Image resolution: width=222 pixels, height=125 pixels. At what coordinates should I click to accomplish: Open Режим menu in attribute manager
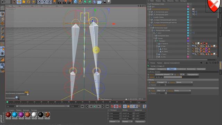tap(153, 63)
